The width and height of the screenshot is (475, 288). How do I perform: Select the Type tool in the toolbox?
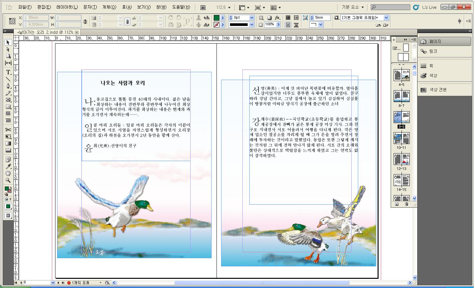[x=8, y=72]
